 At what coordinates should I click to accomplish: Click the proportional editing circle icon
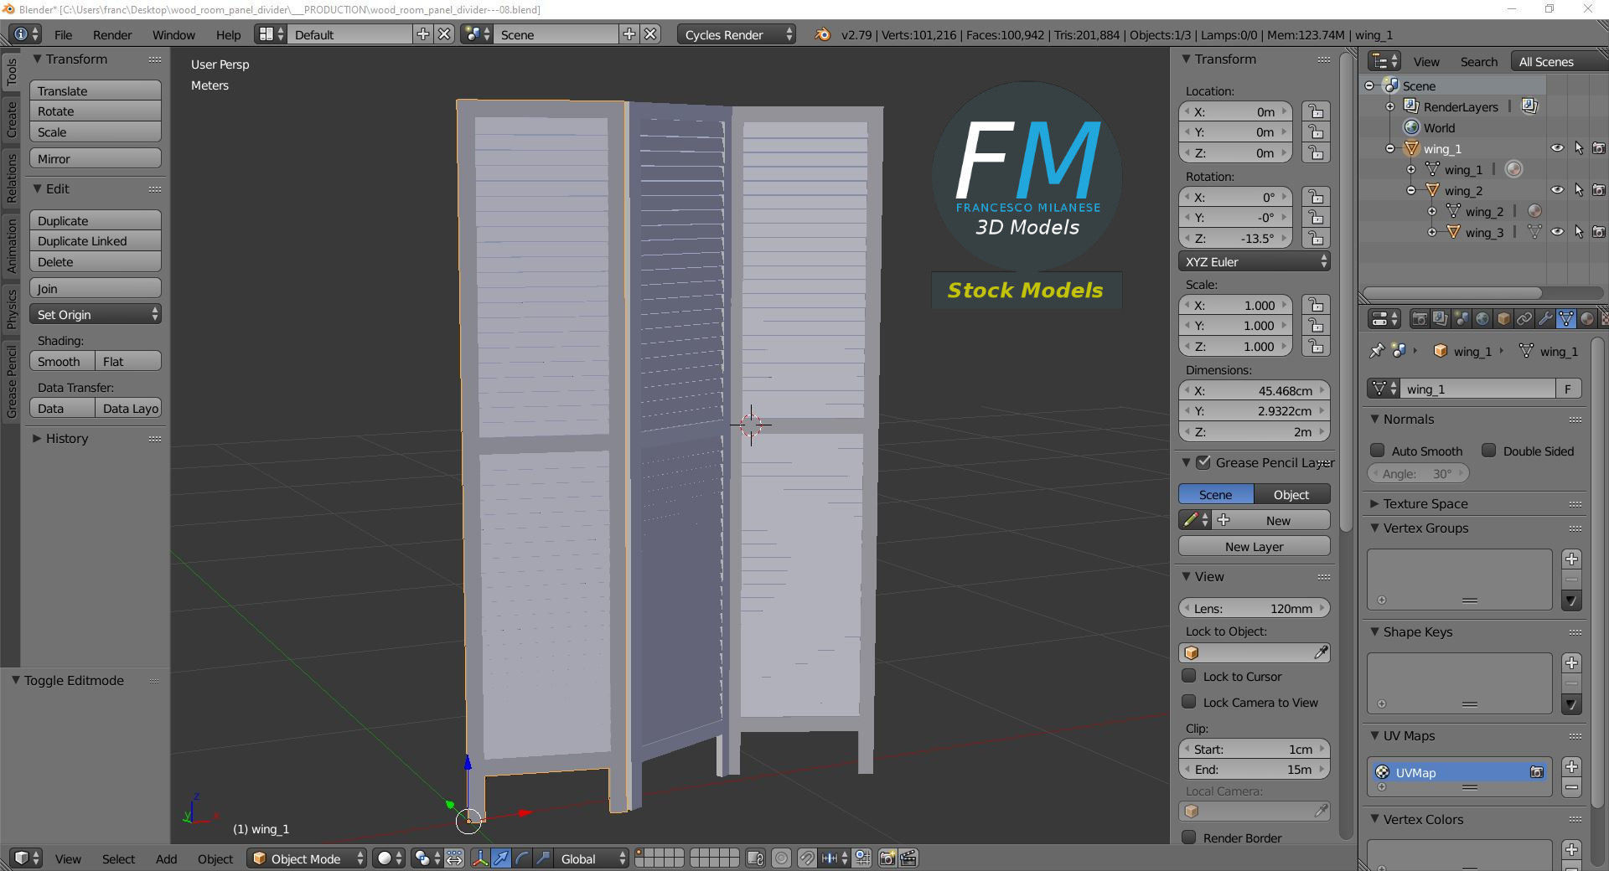point(781,858)
